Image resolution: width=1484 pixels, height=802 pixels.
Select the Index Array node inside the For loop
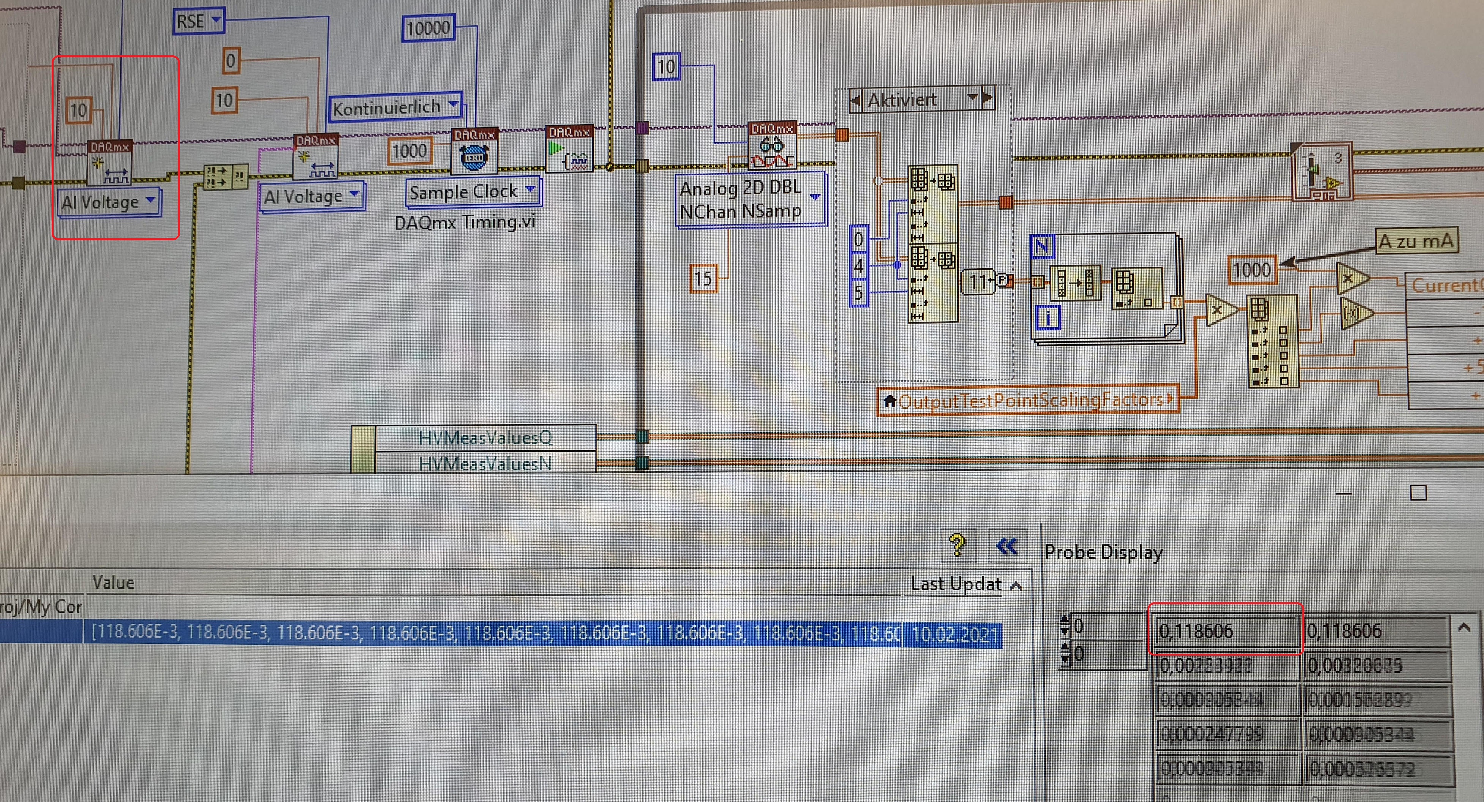point(1136,289)
